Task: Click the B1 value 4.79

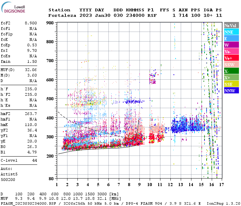Action: 32,152
